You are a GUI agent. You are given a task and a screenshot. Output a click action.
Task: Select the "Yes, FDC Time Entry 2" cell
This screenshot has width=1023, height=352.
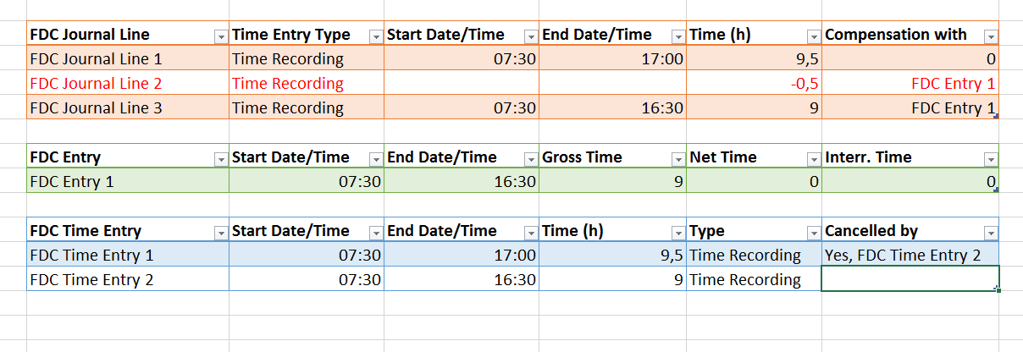tap(910, 255)
